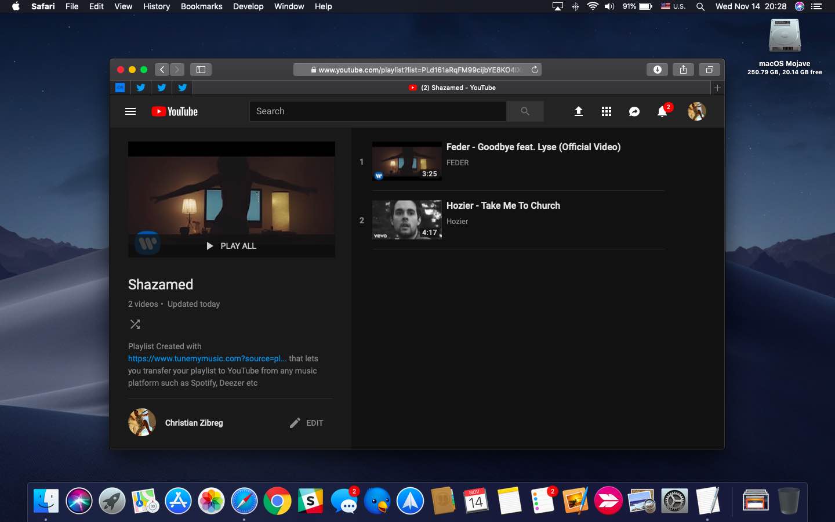
Task: Open the Hozier channel name link
Action: tap(457, 222)
